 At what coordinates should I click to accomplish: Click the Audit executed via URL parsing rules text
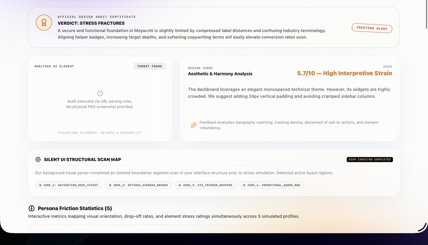100,102
